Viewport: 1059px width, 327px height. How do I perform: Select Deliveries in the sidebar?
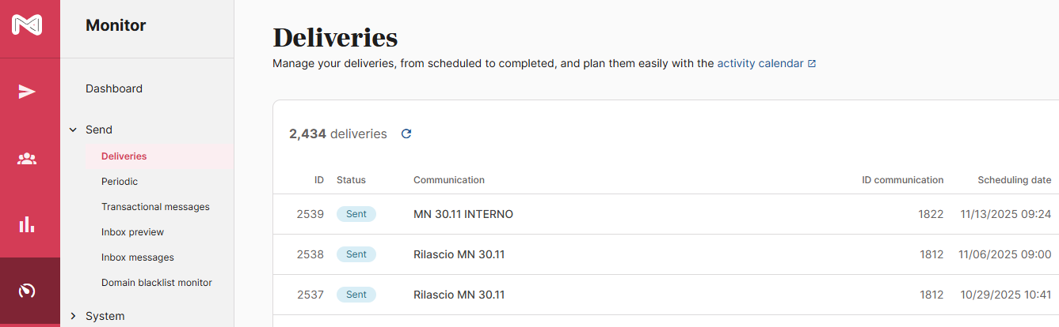(124, 156)
